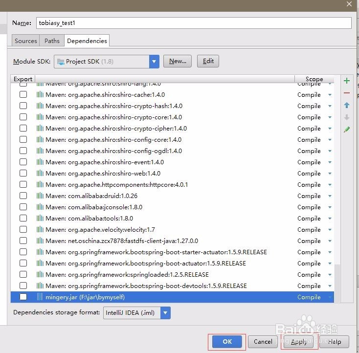Open scope dropdown for com.alibaba:druid:1.0.26
This screenshot has height=353, width=359.
click(x=330, y=196)
